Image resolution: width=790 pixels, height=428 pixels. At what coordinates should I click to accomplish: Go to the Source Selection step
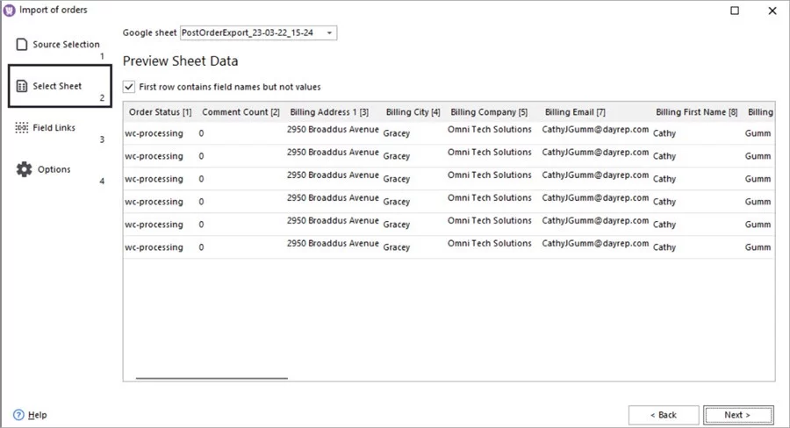[66, 44]
